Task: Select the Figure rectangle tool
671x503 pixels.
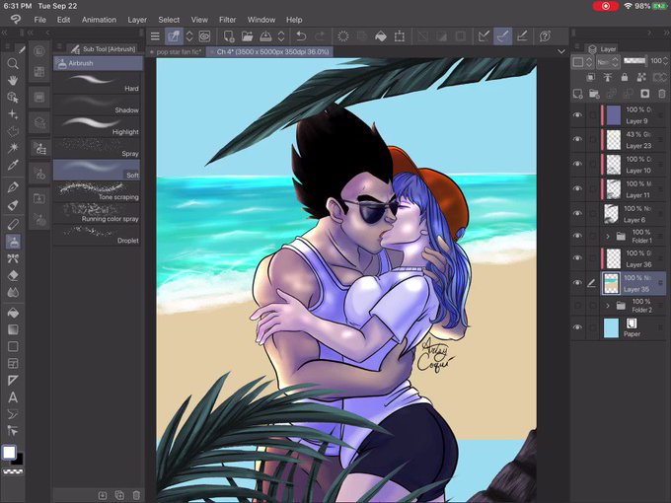Action: [x=13, y=346]
